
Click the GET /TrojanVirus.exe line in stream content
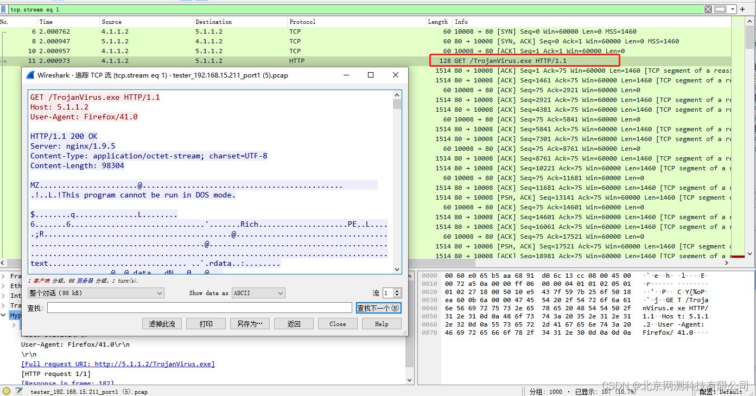coord(95,97)
